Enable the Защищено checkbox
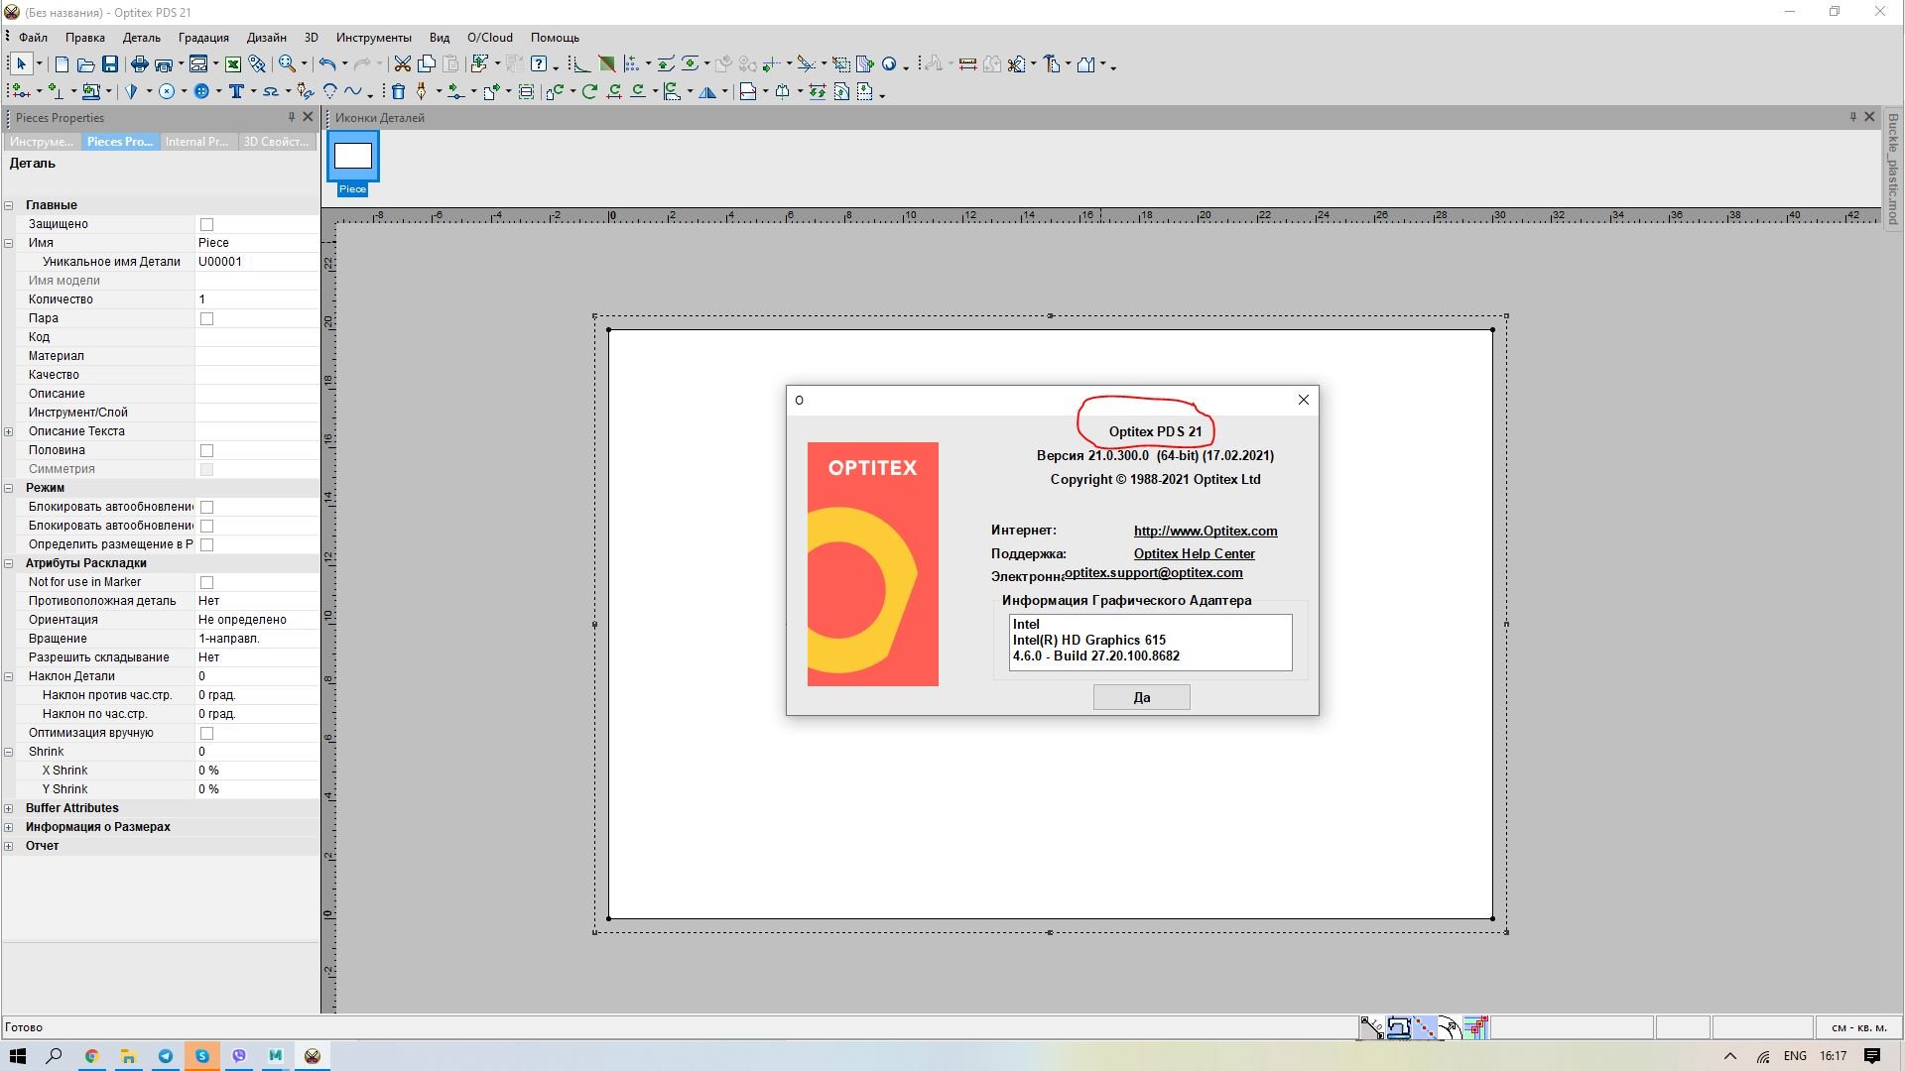 (x=206, y=224)
